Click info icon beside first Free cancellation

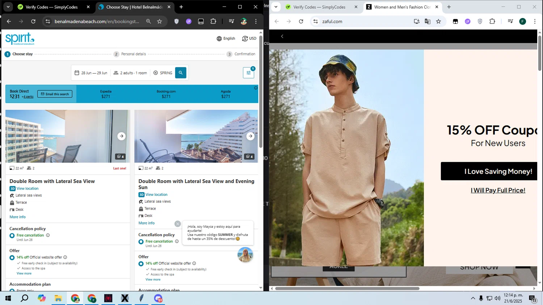click(48, 235)
